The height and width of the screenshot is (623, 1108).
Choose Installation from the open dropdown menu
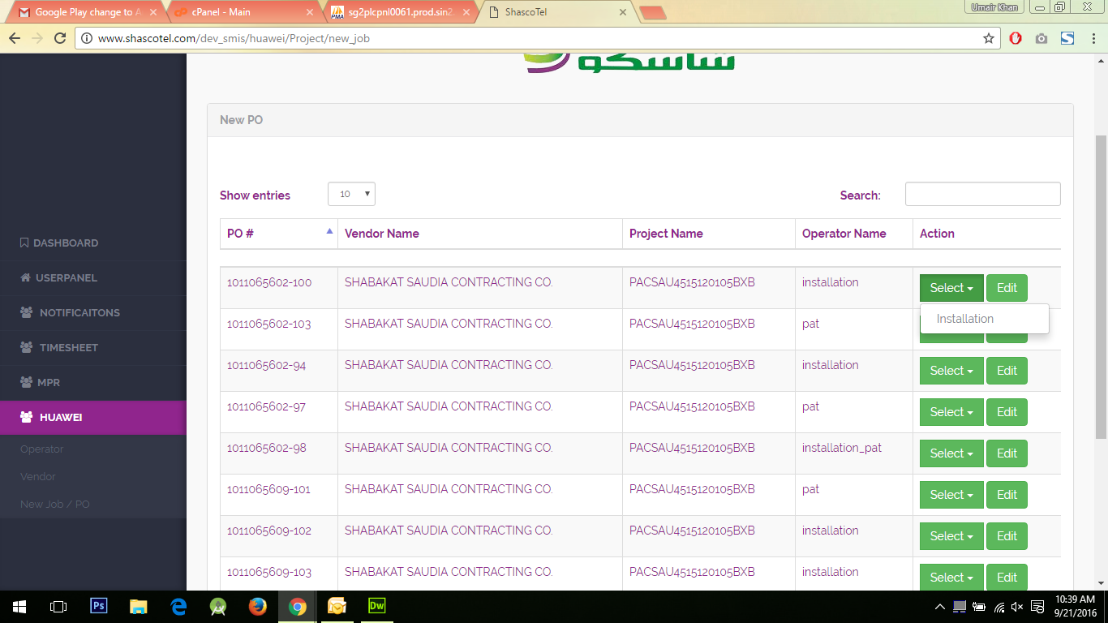coord(964,319)
